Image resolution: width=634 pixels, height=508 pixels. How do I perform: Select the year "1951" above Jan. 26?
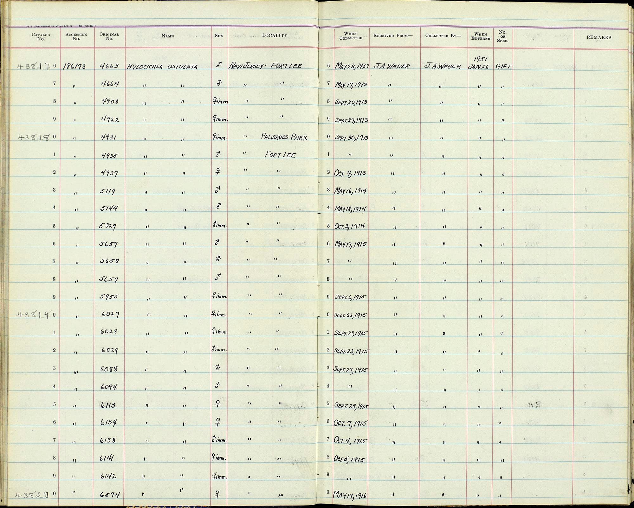tap(481, 59)
